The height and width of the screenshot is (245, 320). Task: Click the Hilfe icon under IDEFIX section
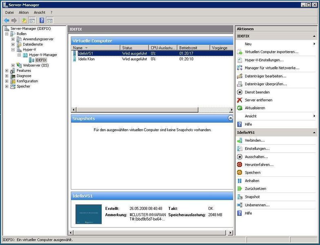tap(240, 124)
